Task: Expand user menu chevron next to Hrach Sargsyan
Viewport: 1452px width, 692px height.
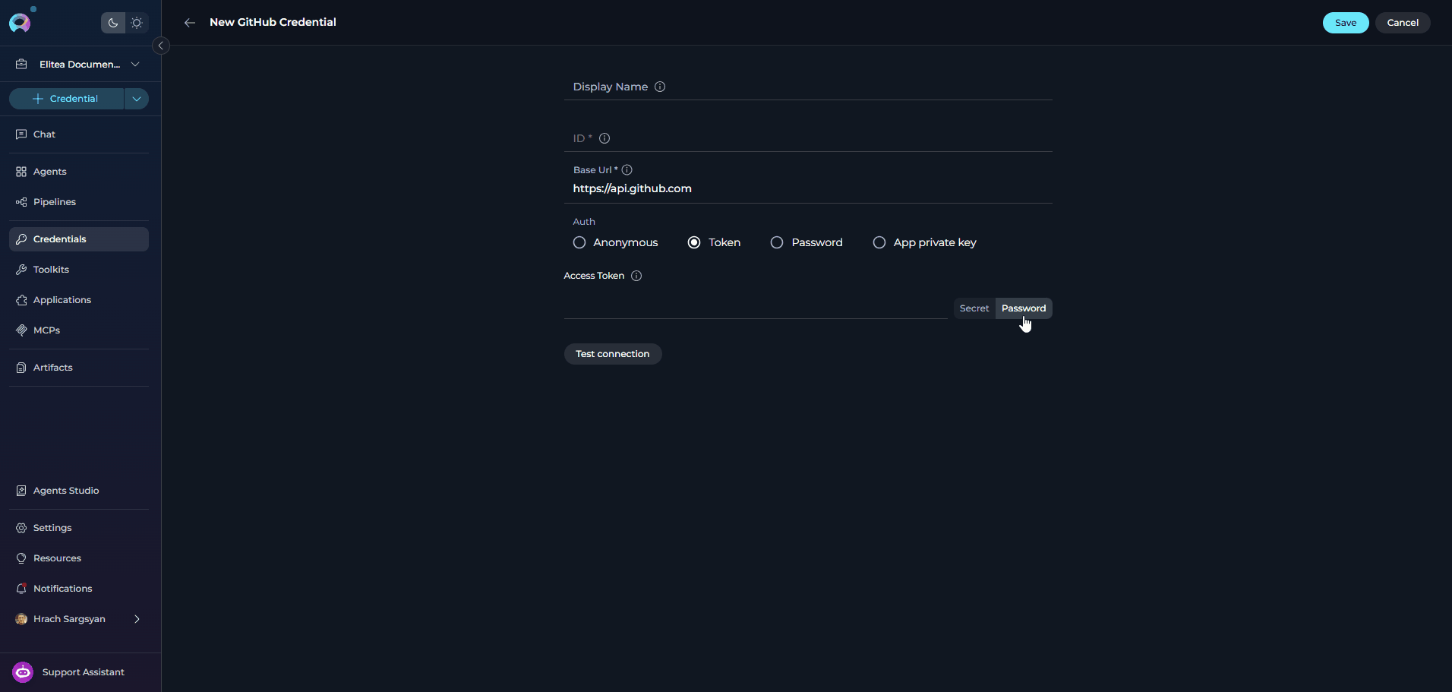Action: point(137,619)
